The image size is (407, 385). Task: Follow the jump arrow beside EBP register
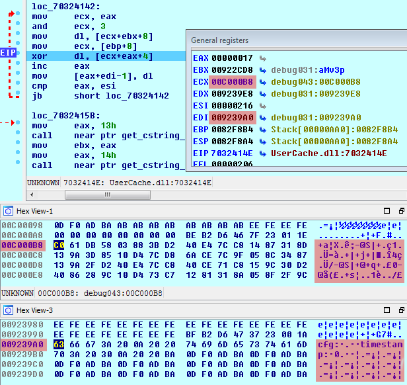[x=263, y=130]
